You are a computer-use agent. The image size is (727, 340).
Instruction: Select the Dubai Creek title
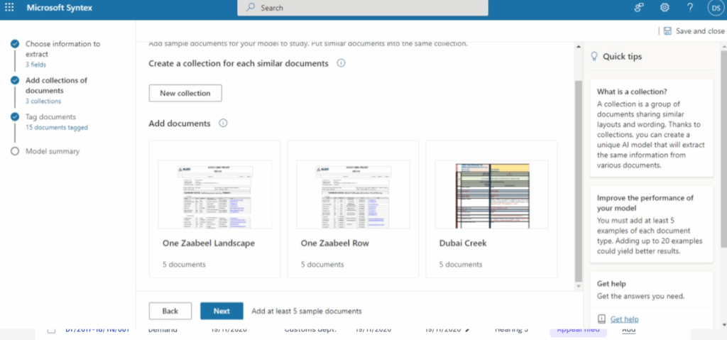click(x=463, y=243)
